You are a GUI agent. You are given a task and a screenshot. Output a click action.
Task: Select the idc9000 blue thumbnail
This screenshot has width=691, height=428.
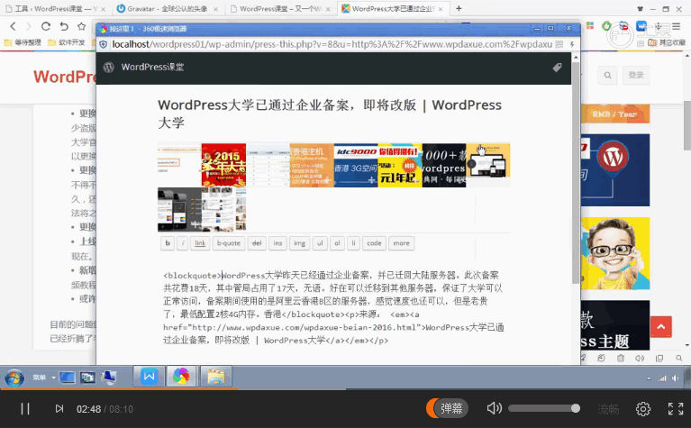pos(356,165)
